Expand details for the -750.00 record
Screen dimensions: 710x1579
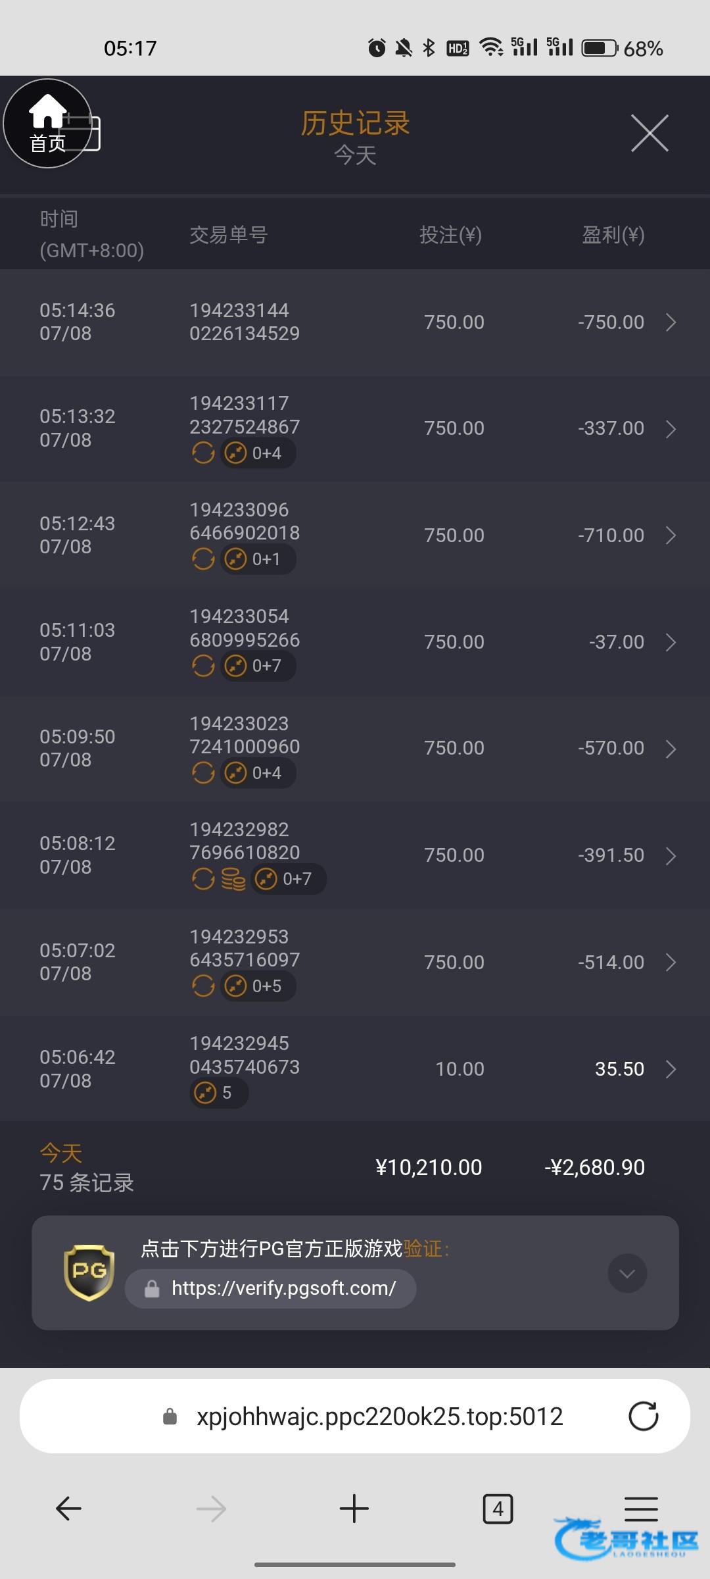point(670,322)
